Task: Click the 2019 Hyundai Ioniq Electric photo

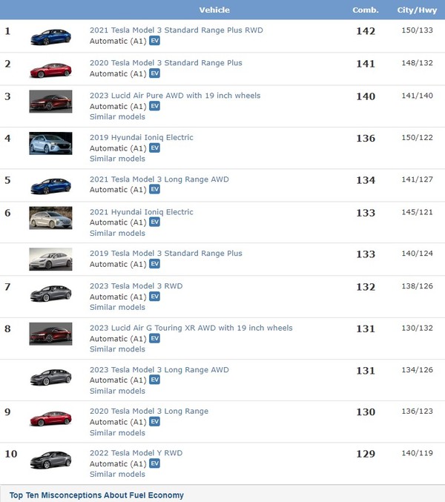Action: [50, 143]
